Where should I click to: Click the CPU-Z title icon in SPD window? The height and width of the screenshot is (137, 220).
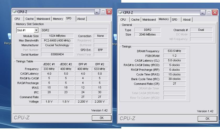point(15,11)
